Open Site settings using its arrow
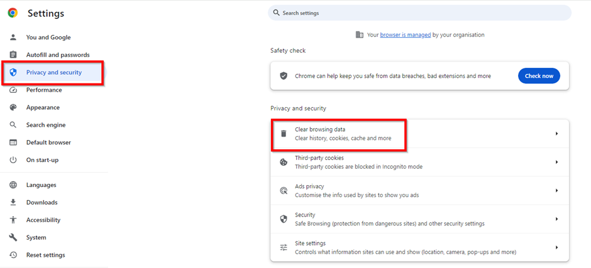 click(556, 248)
